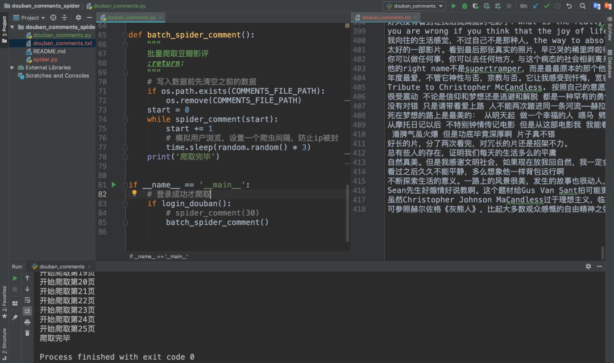Switch to douban_comments.txt editor tab
Image resolution: width=614 pixels, height=363 pixels.
[386, 18]
